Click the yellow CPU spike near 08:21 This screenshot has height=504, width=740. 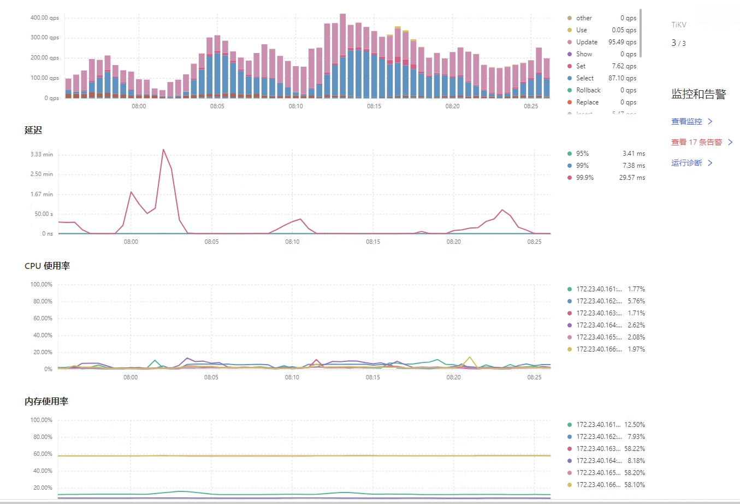pyautogui.click(x=469, y=358)
